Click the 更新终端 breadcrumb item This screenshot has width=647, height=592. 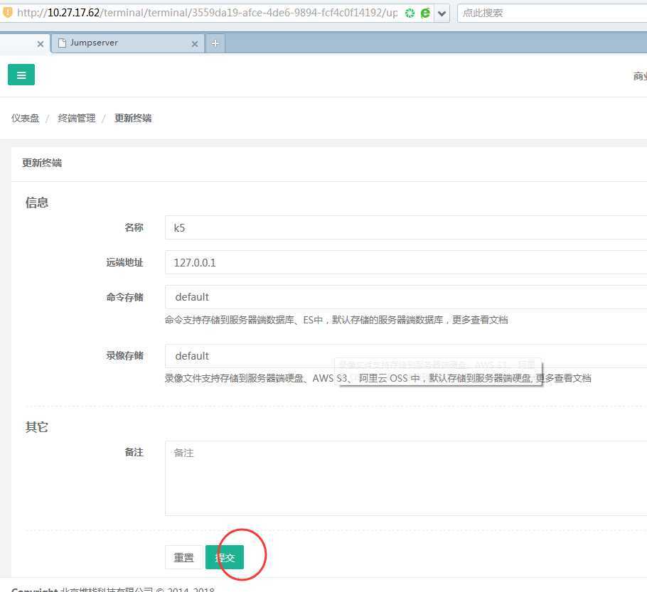(133, 119)
